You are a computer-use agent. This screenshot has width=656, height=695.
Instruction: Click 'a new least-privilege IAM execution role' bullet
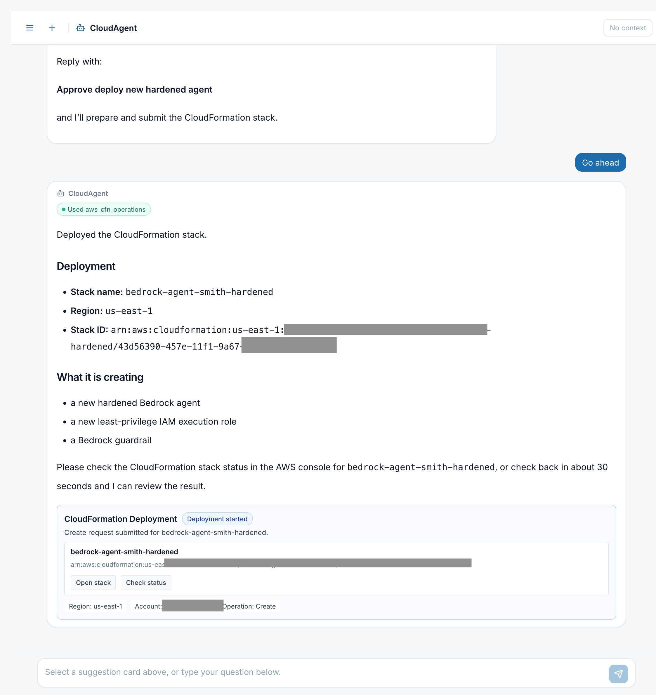click(154, 422)
